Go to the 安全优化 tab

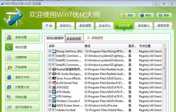[x=104, y=26]
